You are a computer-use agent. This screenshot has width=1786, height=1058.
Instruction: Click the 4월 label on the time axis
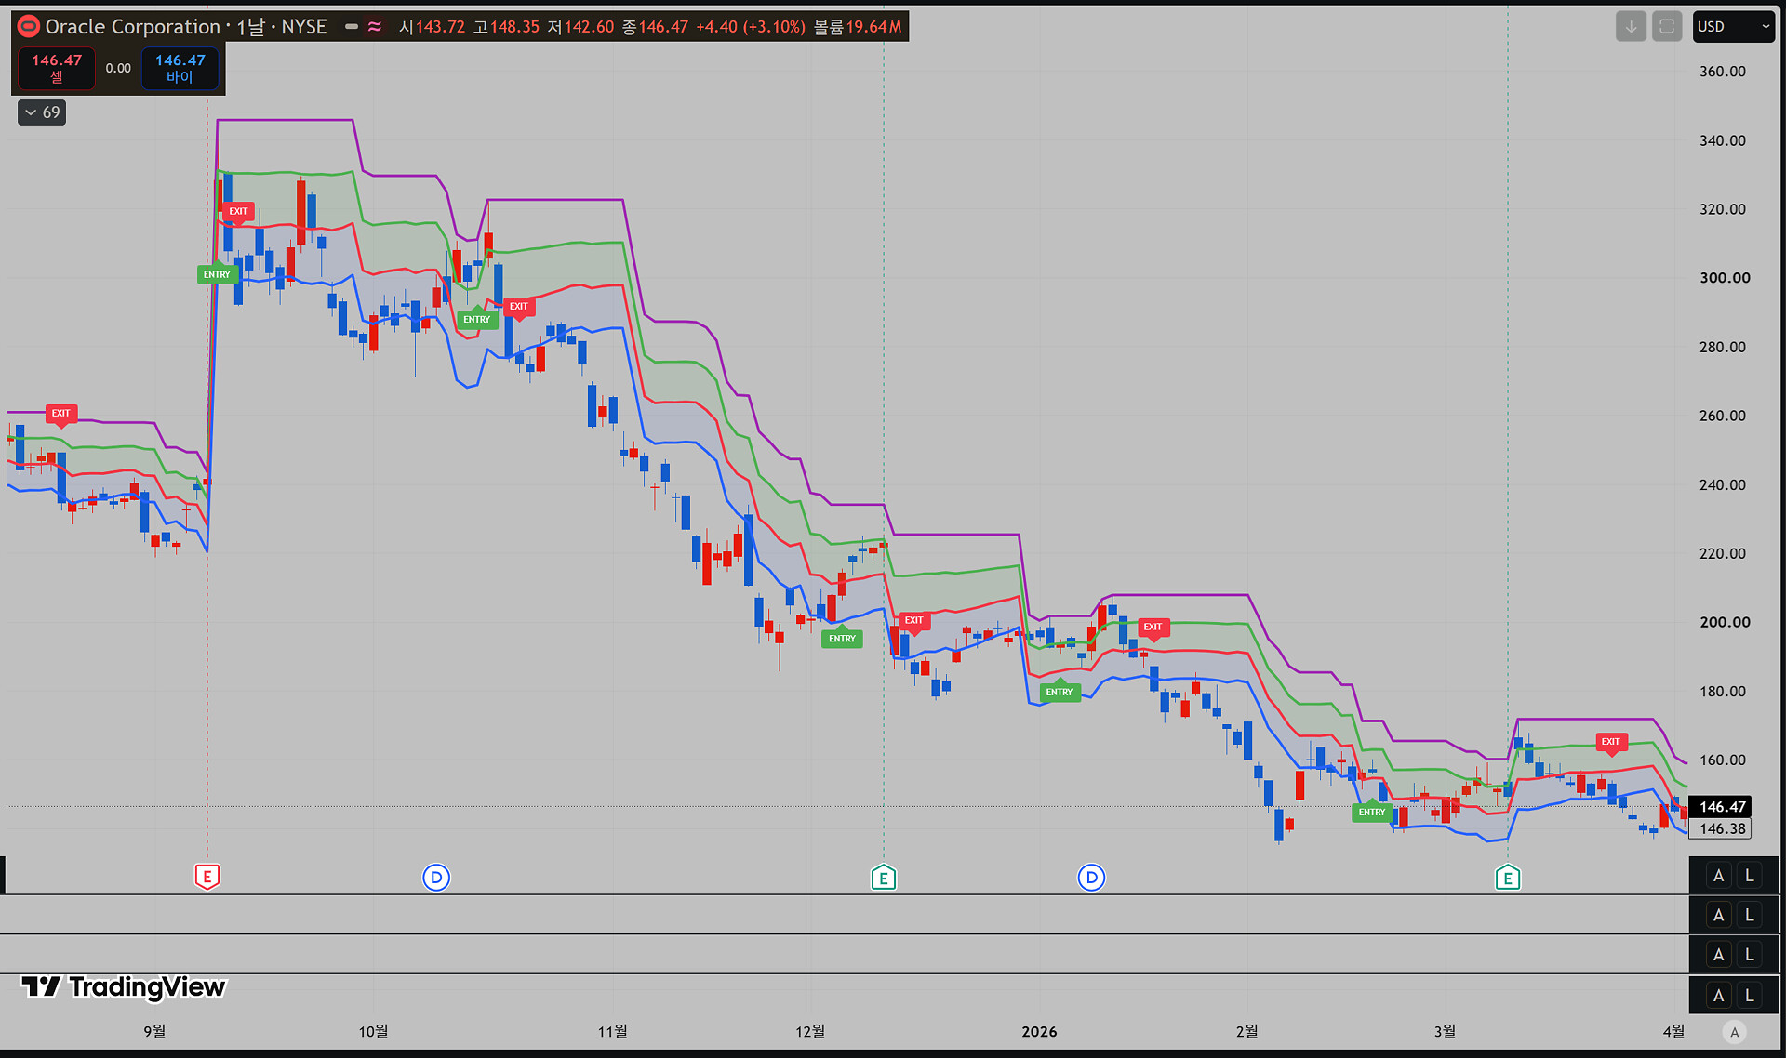tap(1673, 1031)
